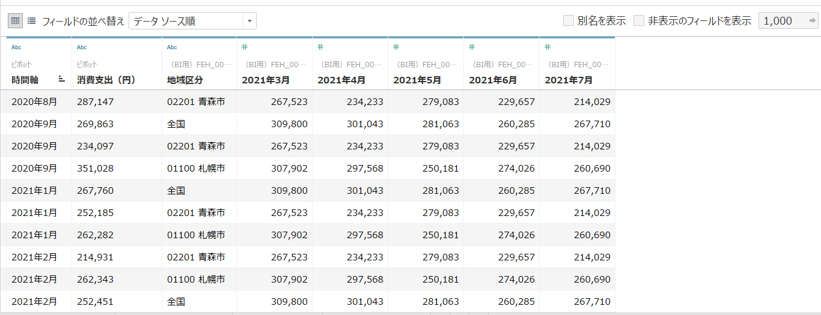The width and height of the screenshot is (821, 315).
Task: Select the 地域区分 column header
Action: click(x=185, y=80)
